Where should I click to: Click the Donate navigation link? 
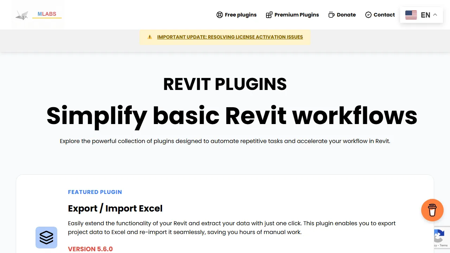tap(346, 15)
